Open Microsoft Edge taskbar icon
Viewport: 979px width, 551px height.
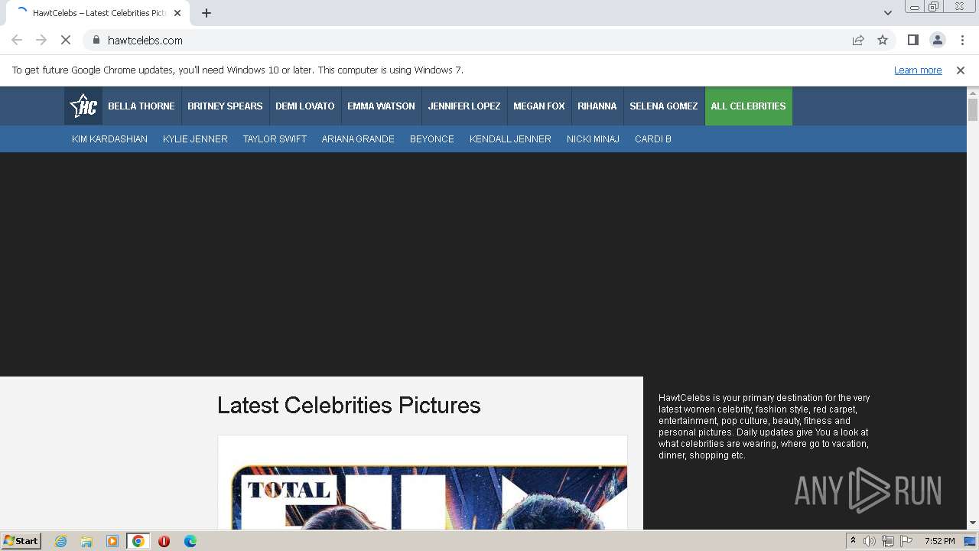tap(190, 541)
